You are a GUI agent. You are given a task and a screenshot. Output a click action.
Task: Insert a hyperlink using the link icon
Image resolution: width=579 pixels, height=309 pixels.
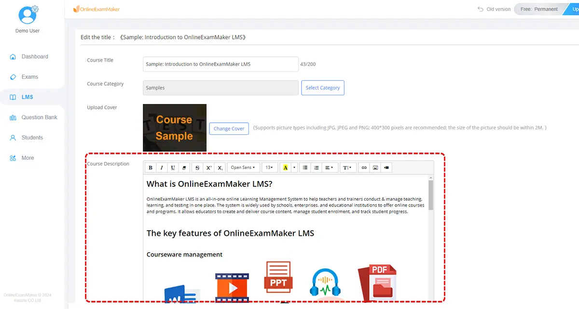(x=364, y=167)
